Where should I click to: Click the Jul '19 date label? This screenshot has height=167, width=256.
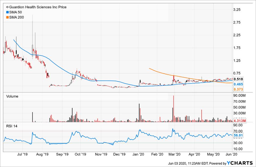coord(22,154)
